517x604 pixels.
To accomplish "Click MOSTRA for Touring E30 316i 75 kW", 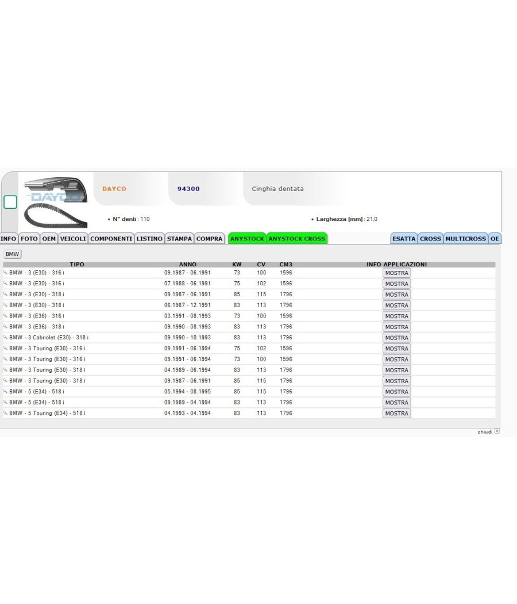I will pyautogui.click(x=396, y=349).
